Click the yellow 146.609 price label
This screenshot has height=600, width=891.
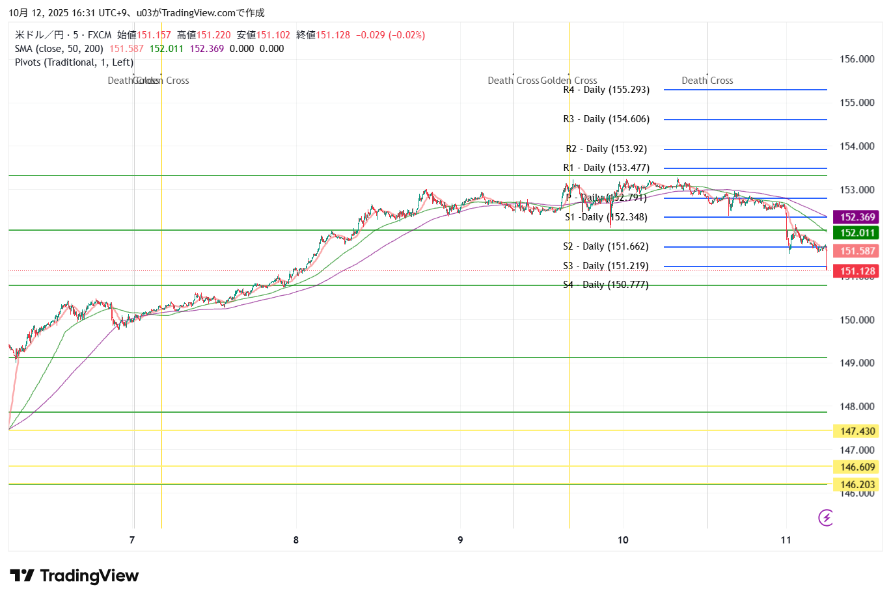(x=857, y=467)
